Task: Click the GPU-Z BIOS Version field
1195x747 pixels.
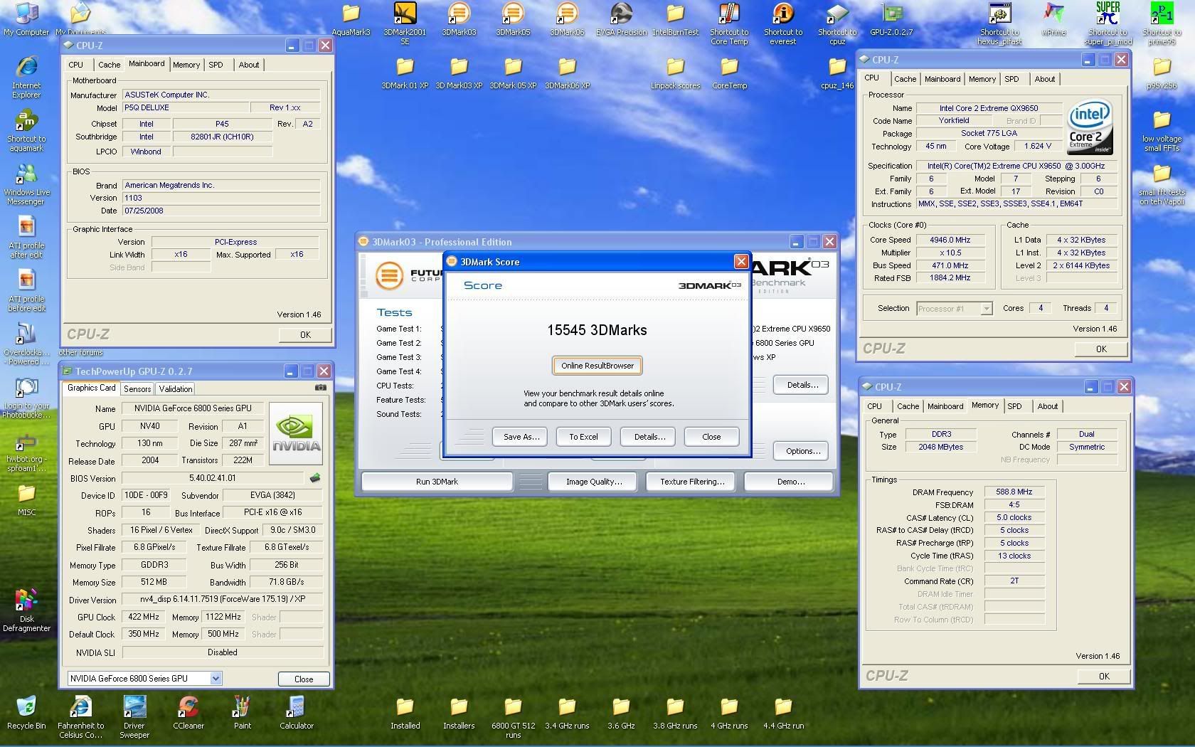Action: point(213,478)
